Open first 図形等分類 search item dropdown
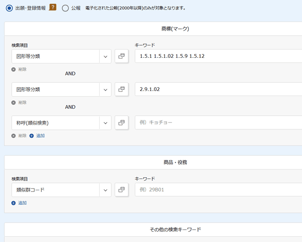Screen dimensions: 302x242 point(61,57)
